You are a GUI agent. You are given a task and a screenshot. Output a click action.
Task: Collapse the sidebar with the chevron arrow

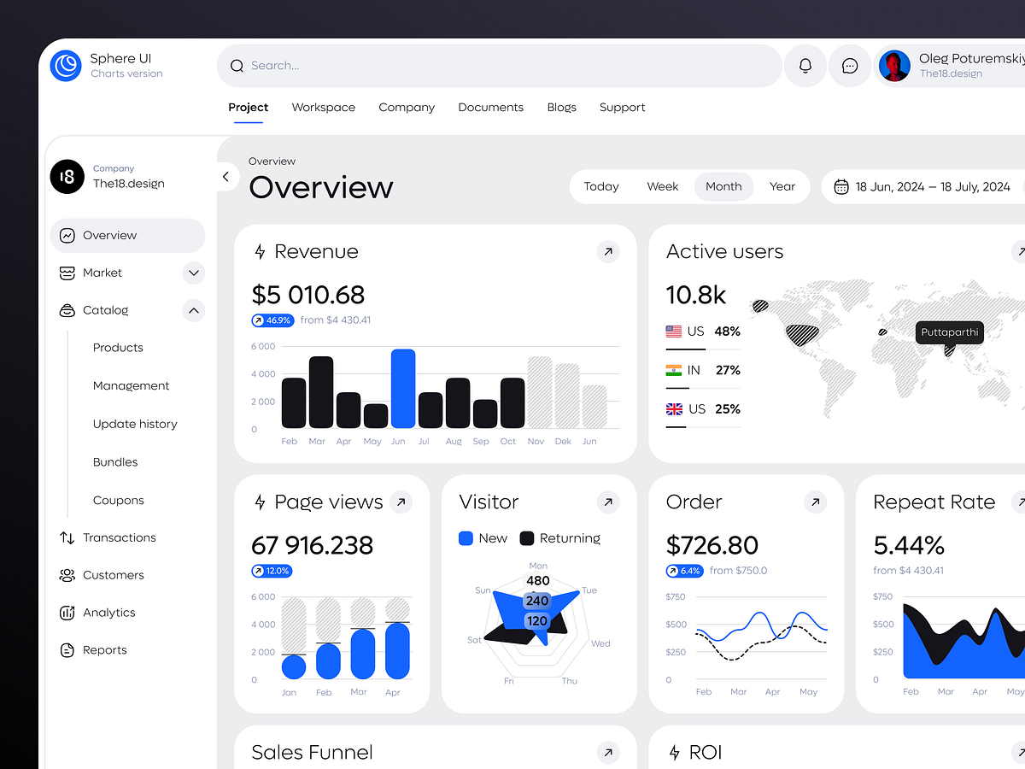click(x=225, y=176)
